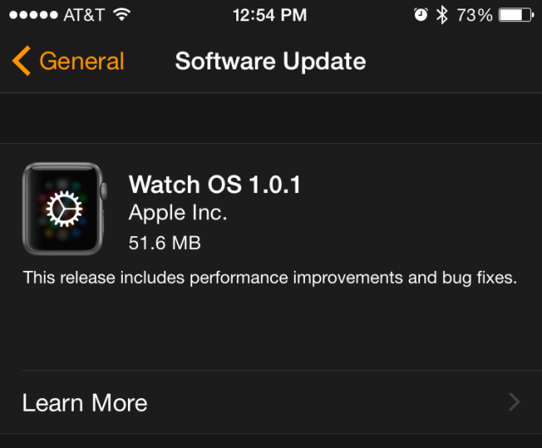This screenshot has height=448, width=542.
Task: Tap the Wi-Fi status icon
Action: (122, 14)
